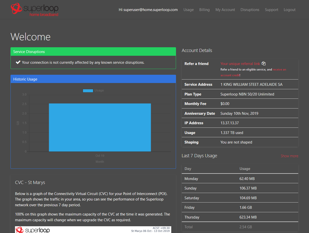
Task: Select the shaping status 'You are not shaped'
Action: point(236,142)
